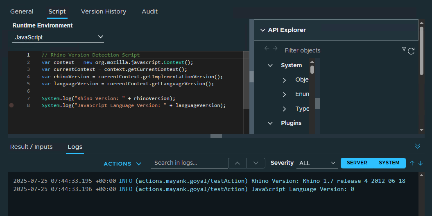Screen dimensions: 432x216
Task: Click the API Explorer tree scrollbar thumb
Action: 312,70
